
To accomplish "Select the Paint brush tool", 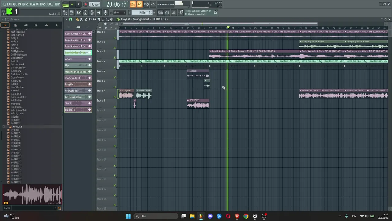I will (x=81, y=19).
